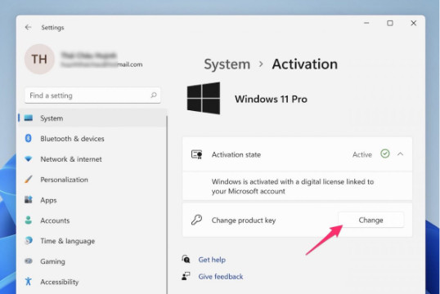
Task: Switch to Accounts settings
Action: pos(92,220)
